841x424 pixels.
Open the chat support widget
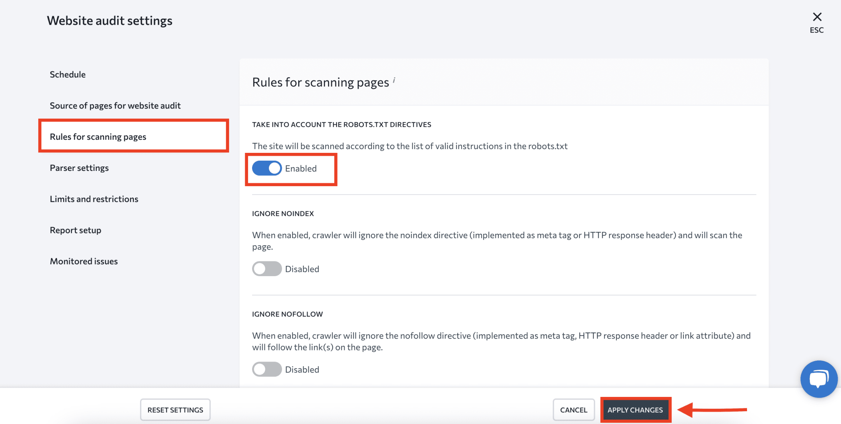819,379
